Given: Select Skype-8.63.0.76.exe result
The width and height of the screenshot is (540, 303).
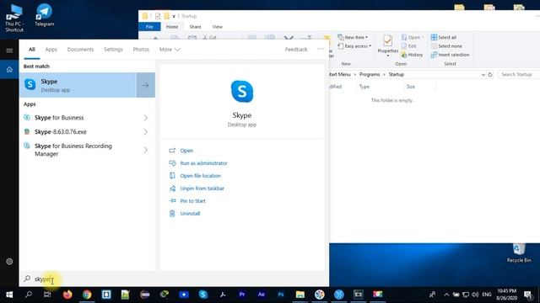Looking at the screenshot, I should pyautogui.click(x=60, y=132).
